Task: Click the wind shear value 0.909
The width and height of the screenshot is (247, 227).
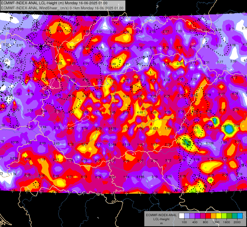Action: (x=33, y=46)
